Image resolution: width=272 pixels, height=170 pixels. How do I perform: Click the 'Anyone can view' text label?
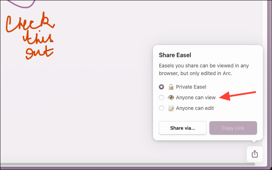pos(196,97)
